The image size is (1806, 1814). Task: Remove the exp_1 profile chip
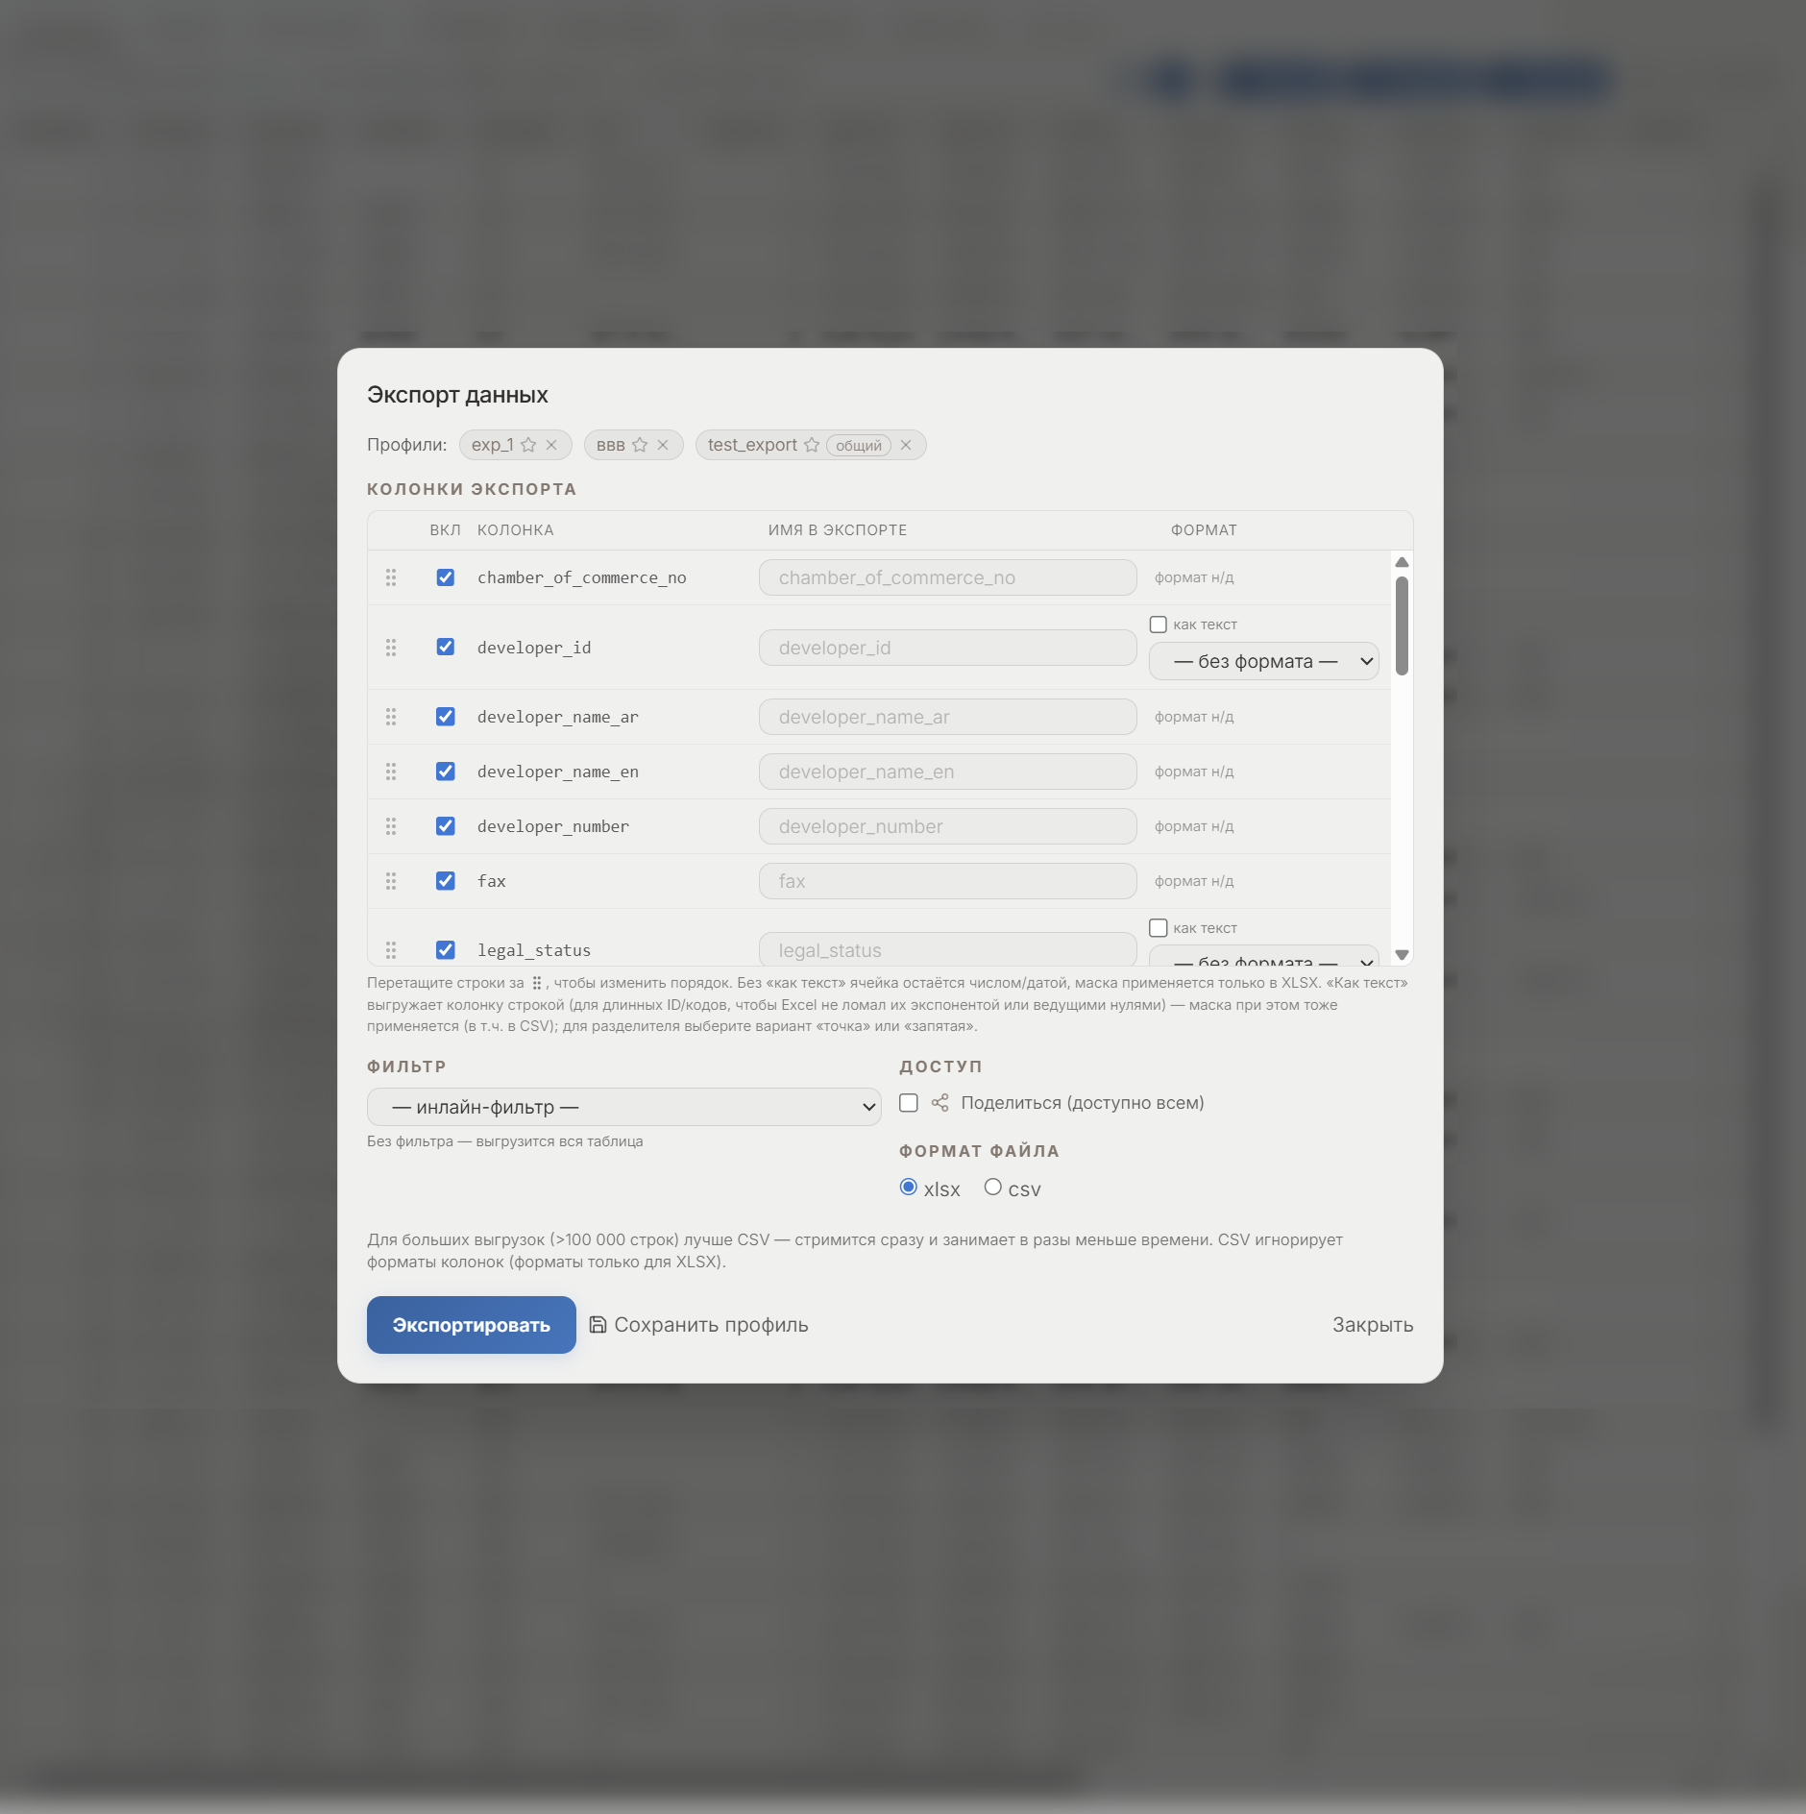pos(551,445)
